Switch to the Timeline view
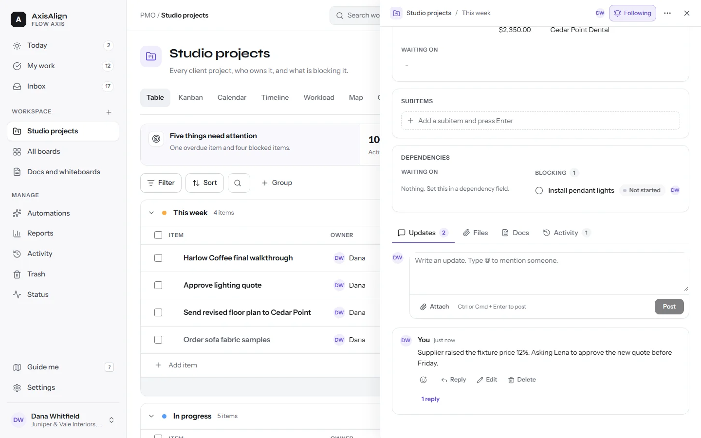The height and width of the screenshot is (438, 701). point(275,97)
